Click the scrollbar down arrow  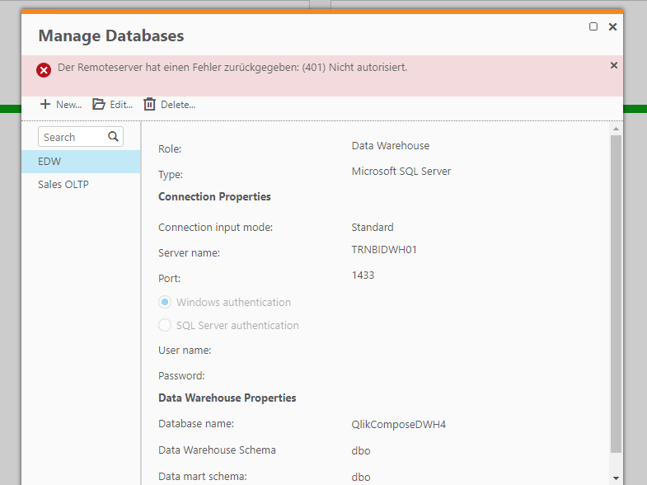(616, 478)
